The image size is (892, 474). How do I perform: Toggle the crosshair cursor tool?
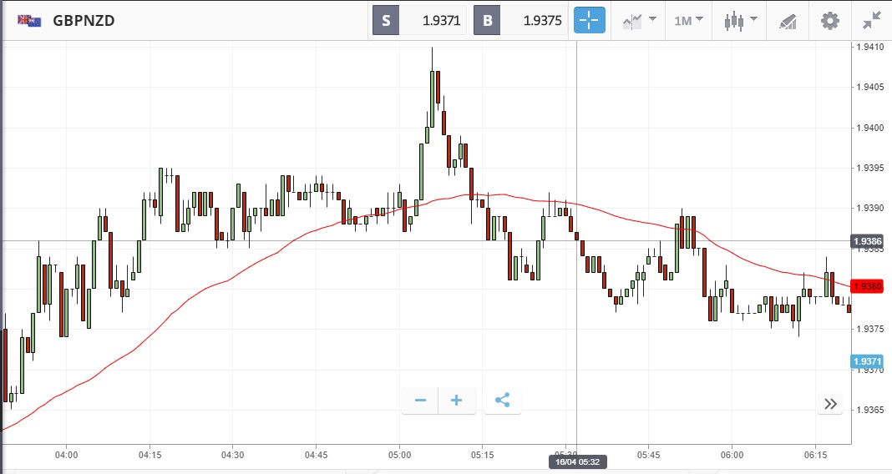[590, 21]
